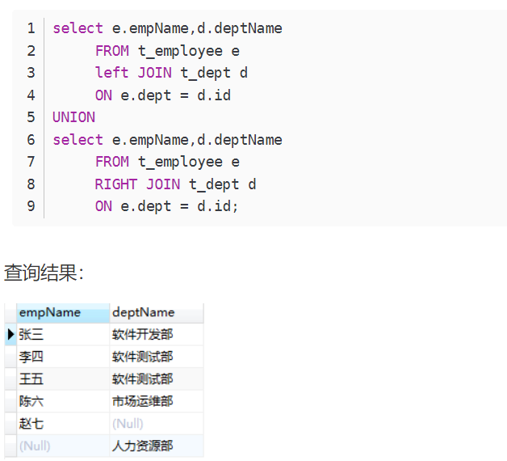This screenshot has width=507, height=461.
Task: Click the deptName column header
Action: [x=157, y=313]
